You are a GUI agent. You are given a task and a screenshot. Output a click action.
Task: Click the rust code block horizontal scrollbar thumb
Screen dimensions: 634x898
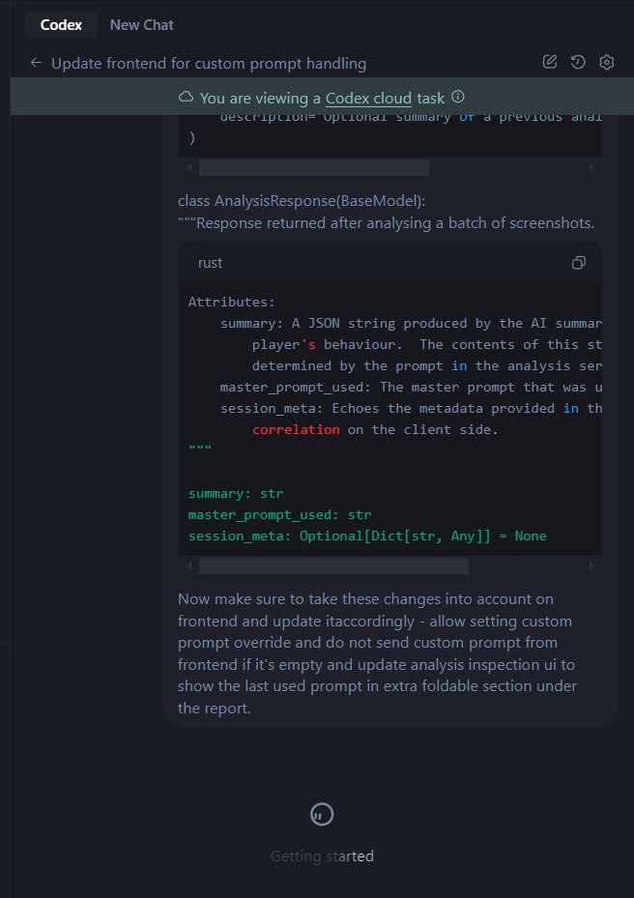pyautogui.click(x=333, y=566)
